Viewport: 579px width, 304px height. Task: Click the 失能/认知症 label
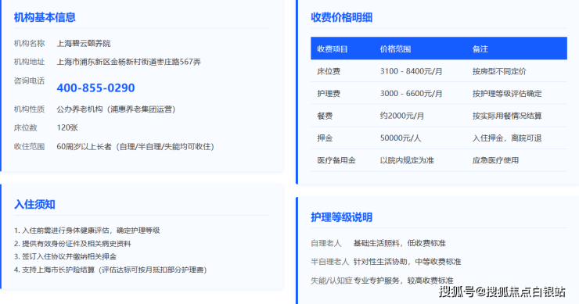[x=332, y=281]
